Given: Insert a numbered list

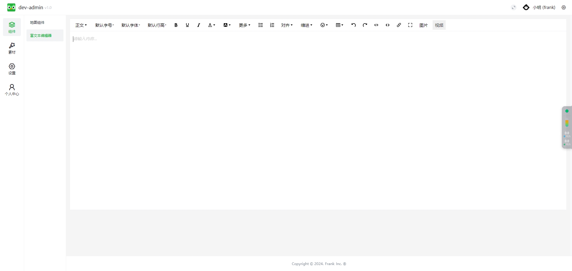Looking at the screenshot, I should point(272,25).
